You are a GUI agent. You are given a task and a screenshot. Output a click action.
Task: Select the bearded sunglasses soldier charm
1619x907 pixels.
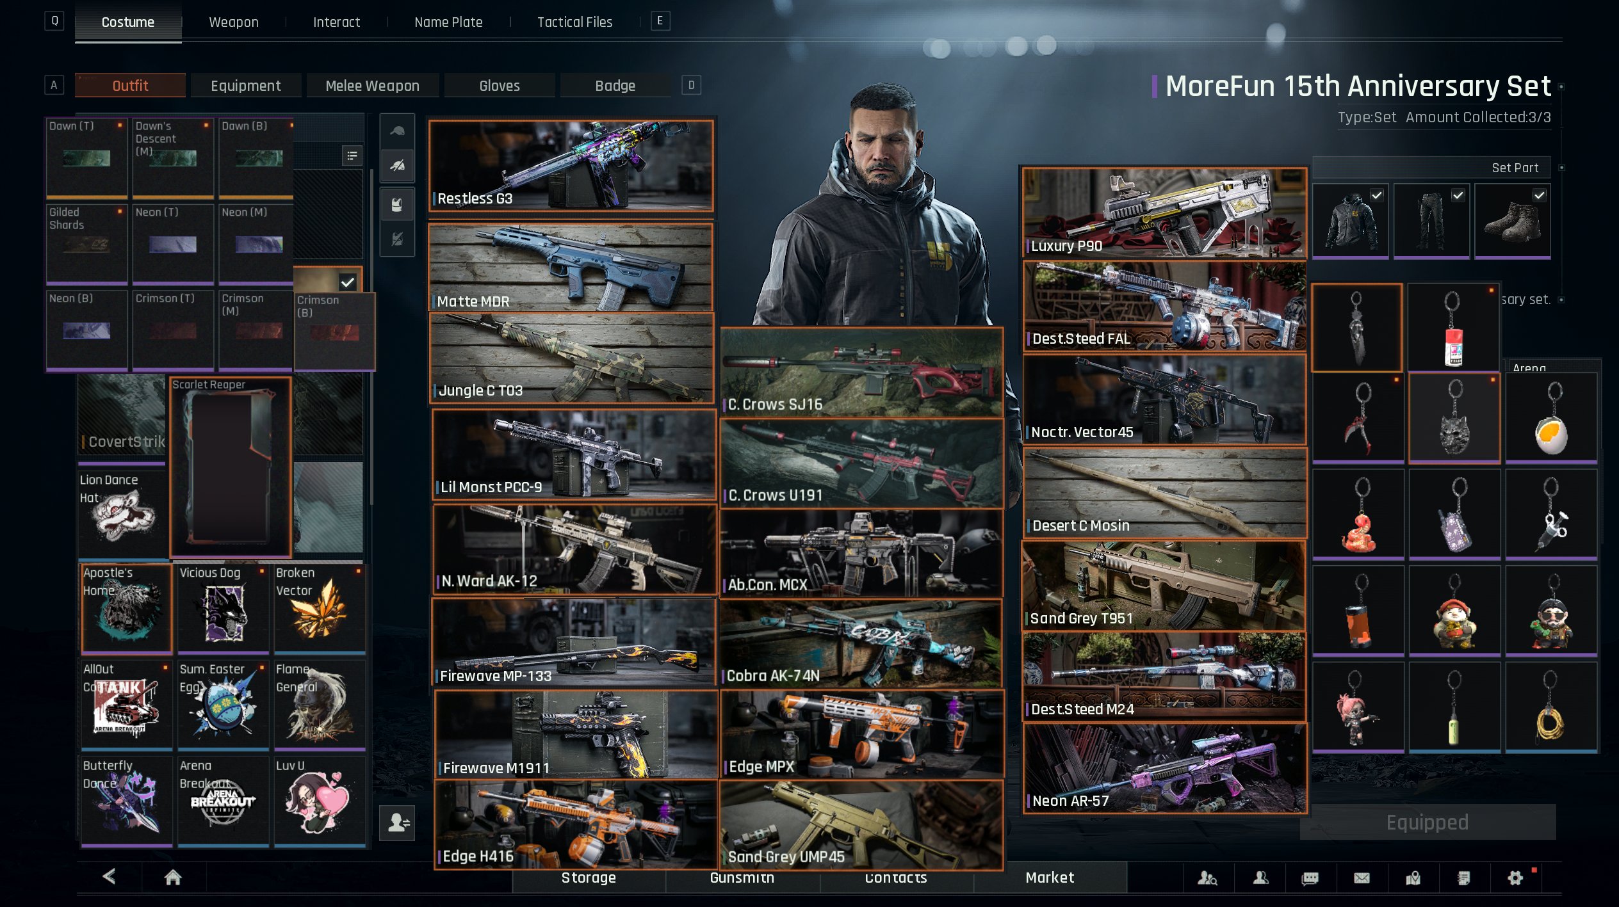(1550, 611)
